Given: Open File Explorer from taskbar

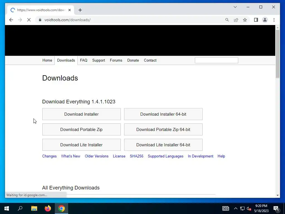Looking at the screenshot, I should 34,208.
